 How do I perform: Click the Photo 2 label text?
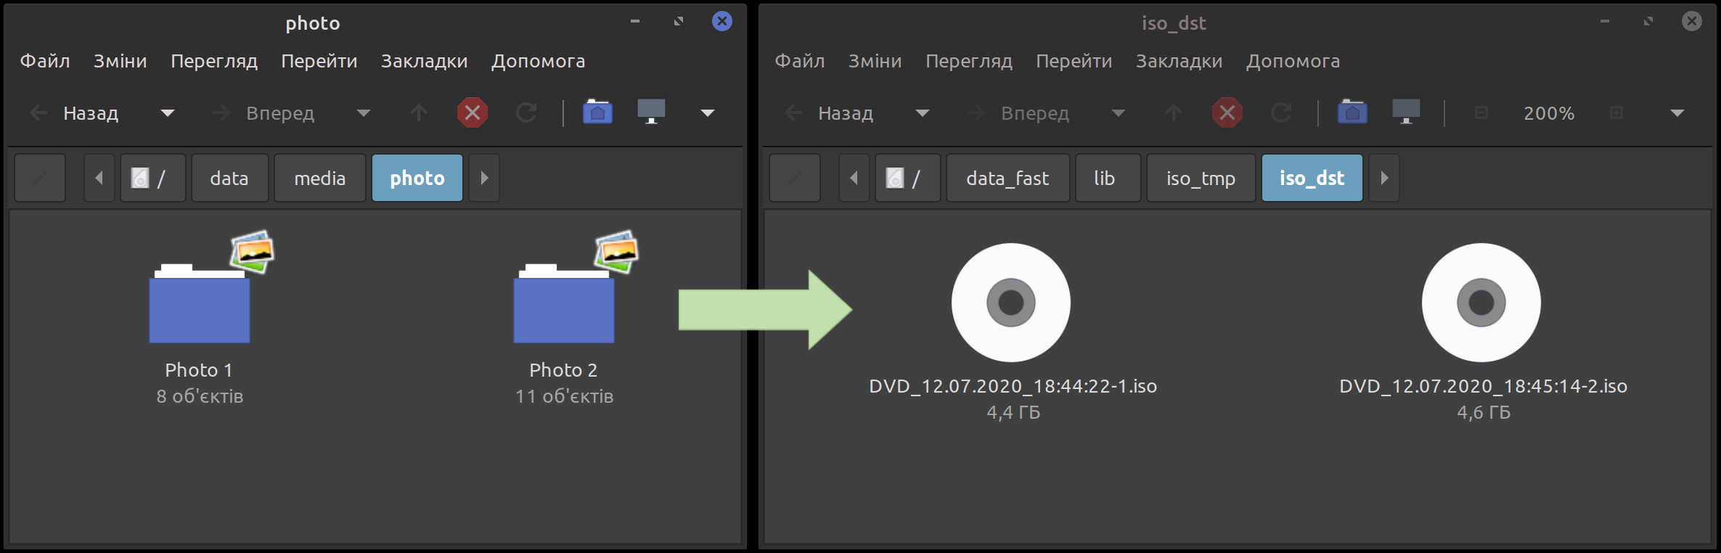(x=563, y=370)
